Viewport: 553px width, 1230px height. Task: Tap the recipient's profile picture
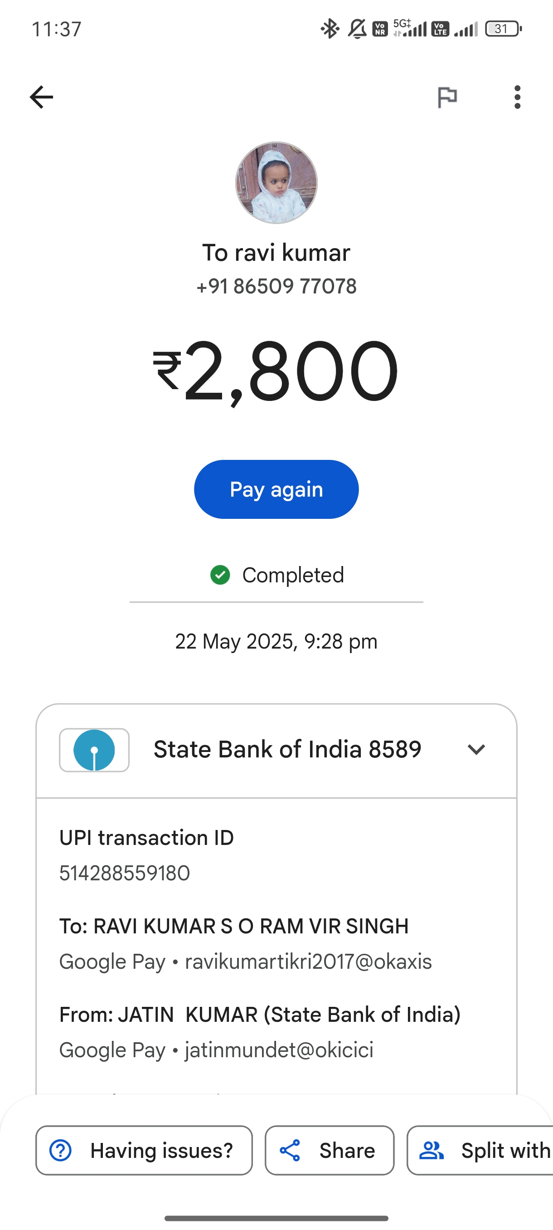(x=276, y=183)
